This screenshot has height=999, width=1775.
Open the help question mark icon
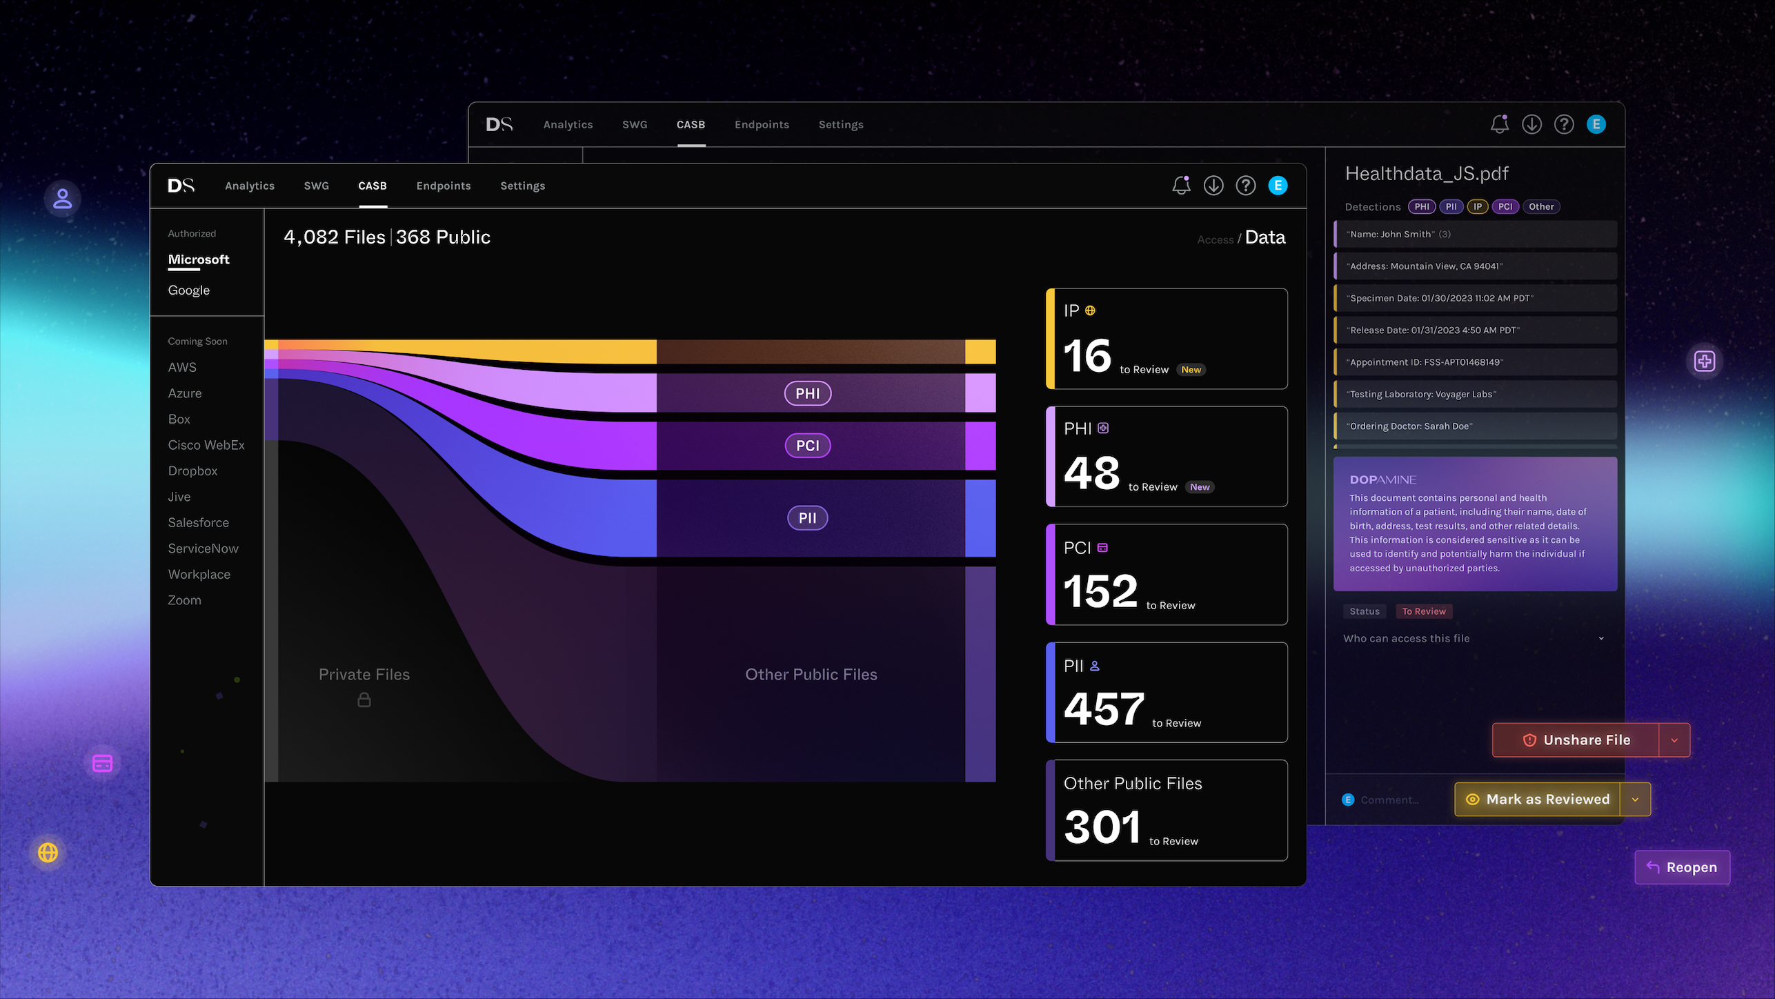(1246, 186)
